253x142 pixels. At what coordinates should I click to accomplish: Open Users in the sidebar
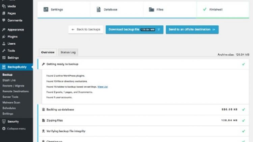(x=11, y=44)
